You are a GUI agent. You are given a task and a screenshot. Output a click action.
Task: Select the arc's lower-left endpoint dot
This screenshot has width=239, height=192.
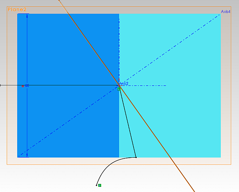click(96, 185)
